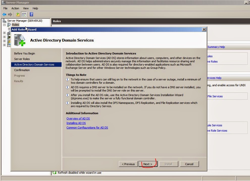Open the Overview of AD DS link
The height and width of the screenshot is (181, 250).
78,118
